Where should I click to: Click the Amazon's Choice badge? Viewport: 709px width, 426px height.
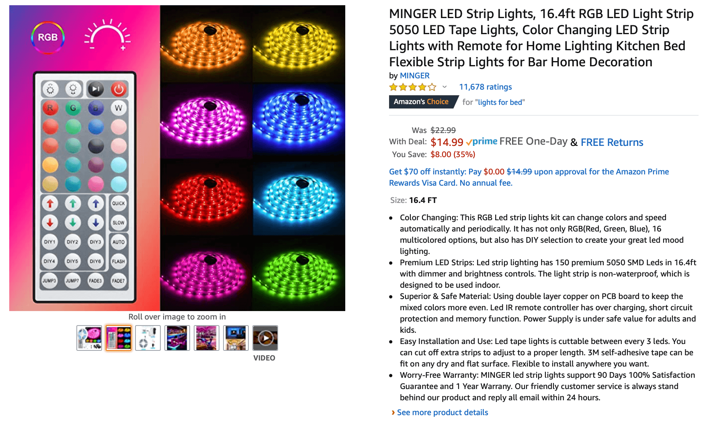423,102
